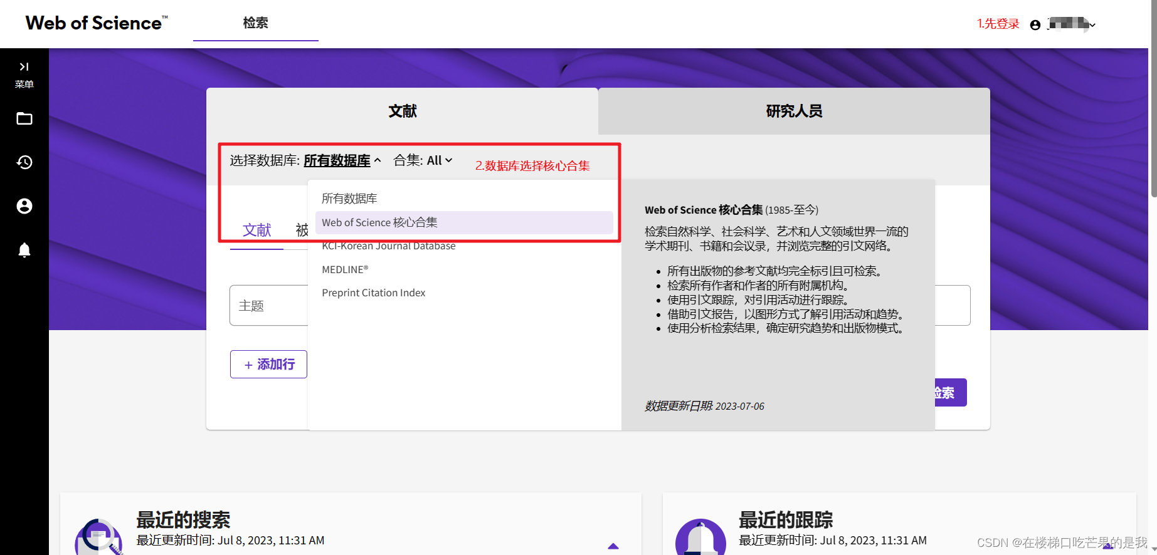Open the account name dropdown arrow
The width and height of the screenshot is (1157, 555).
tap(1092, 25)
